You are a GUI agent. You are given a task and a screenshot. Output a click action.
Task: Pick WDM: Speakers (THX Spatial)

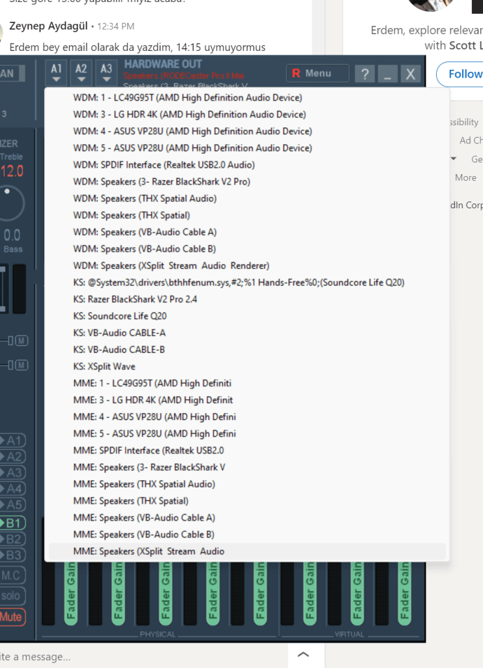tap(247, 215)
